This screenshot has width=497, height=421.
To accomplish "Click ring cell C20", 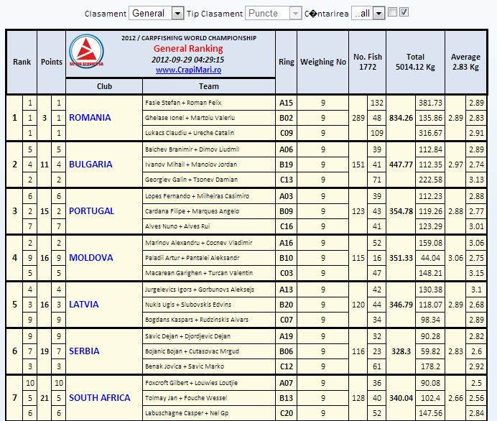I will tap(287, 413).
